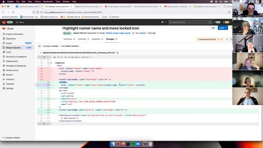The width and height of the screenshot is (263, 148).
Task: Open Finder from the Dock
Action: pyautogui.click(x=113, y=144)
